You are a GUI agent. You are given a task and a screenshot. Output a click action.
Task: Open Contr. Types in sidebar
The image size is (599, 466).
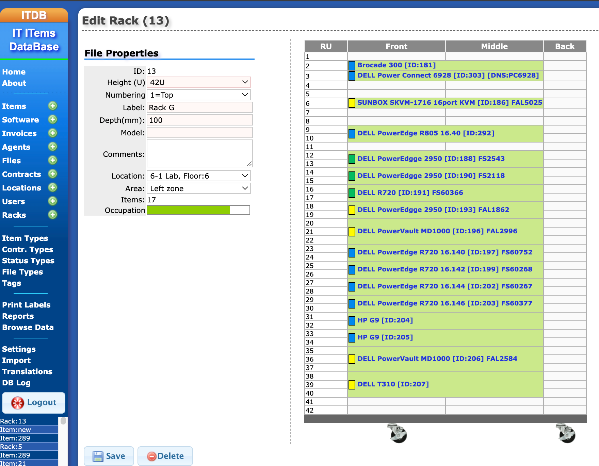click(x=28, y=249)
